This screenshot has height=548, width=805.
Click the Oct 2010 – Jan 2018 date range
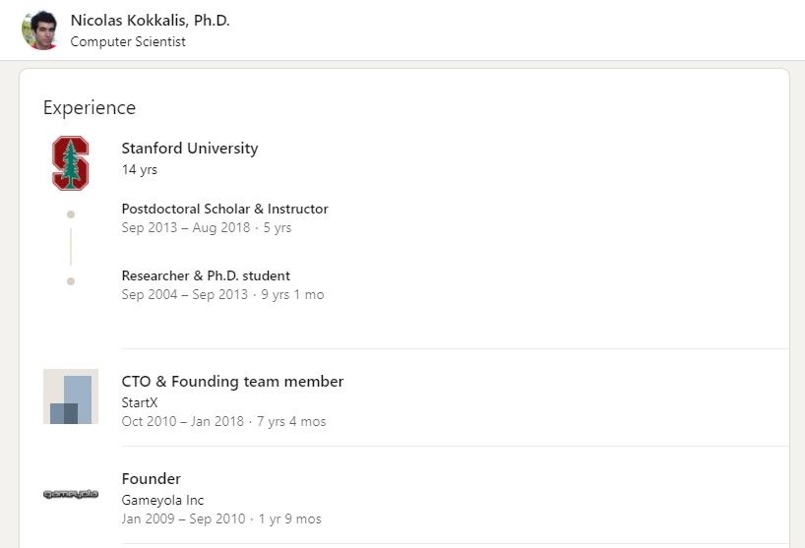[184, 421]
